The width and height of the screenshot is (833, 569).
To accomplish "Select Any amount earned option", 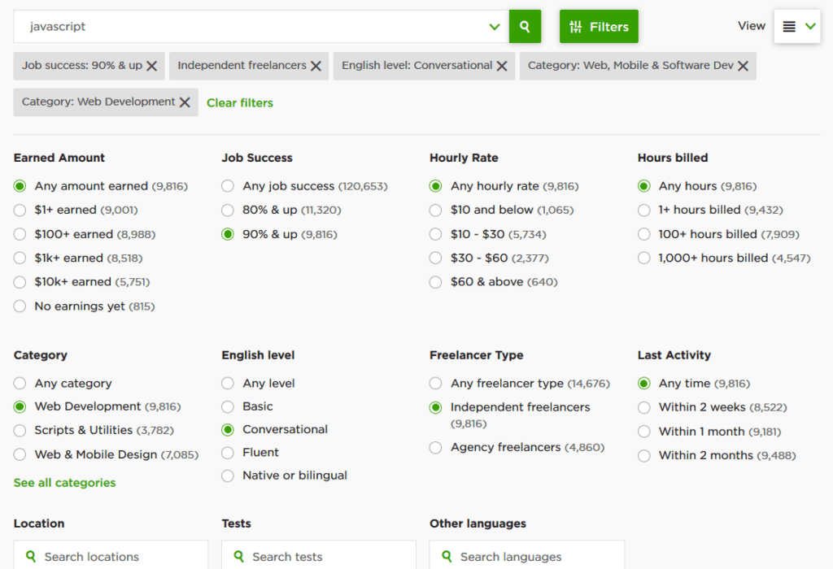I will (x=20, y=186).
